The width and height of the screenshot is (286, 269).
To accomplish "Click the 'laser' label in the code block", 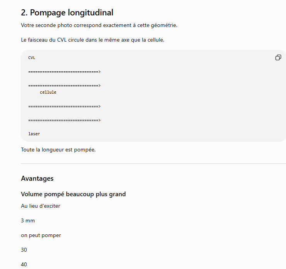I will (x=34, y=134).
